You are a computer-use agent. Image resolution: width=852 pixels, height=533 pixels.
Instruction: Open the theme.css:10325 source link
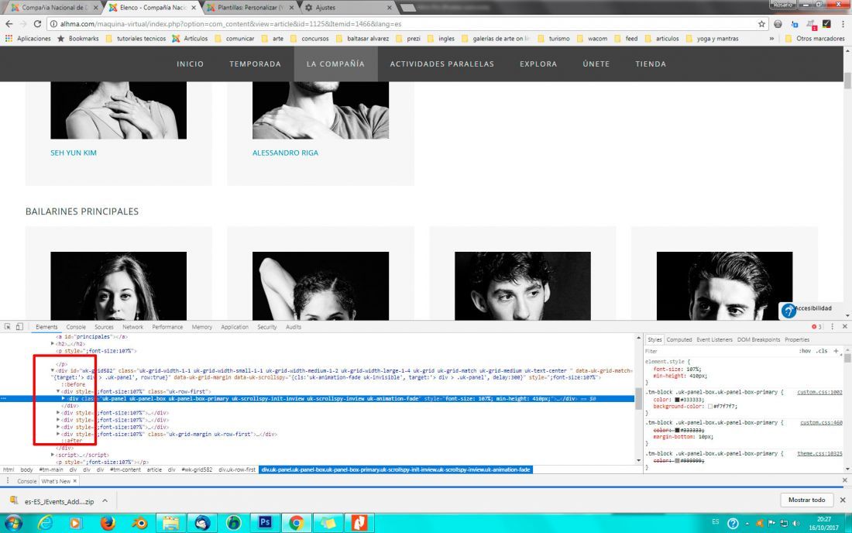point(819,454)
